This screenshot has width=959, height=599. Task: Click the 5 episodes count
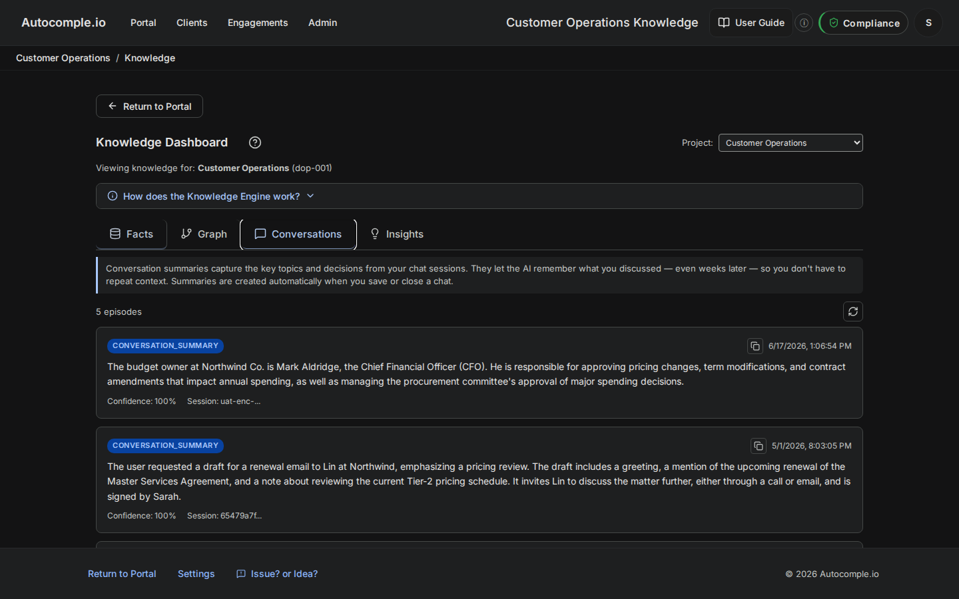119,311
